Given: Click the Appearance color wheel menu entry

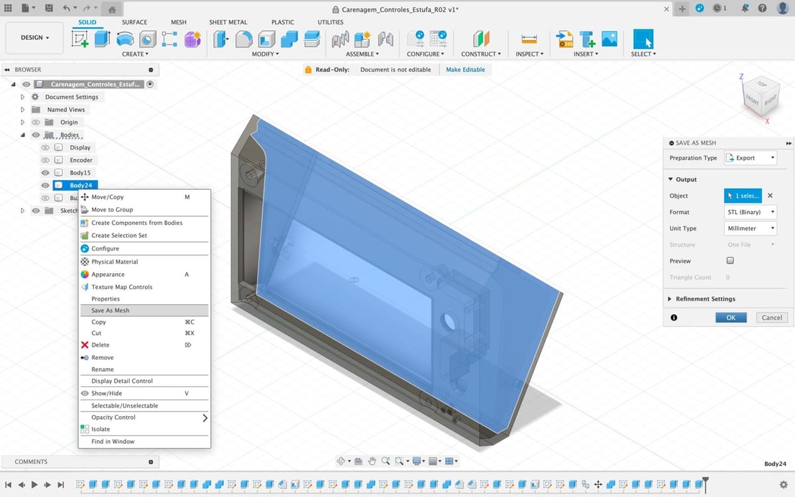Looking at the screenshot, I should [107, 274].
